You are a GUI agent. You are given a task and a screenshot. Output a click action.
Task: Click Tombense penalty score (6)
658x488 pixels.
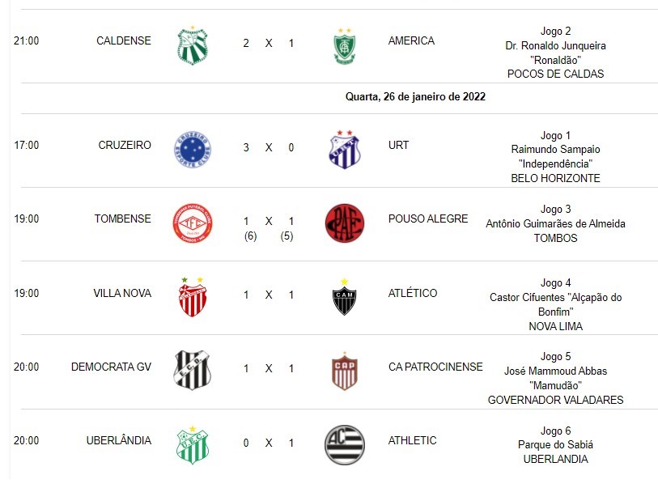coord(251,236)
